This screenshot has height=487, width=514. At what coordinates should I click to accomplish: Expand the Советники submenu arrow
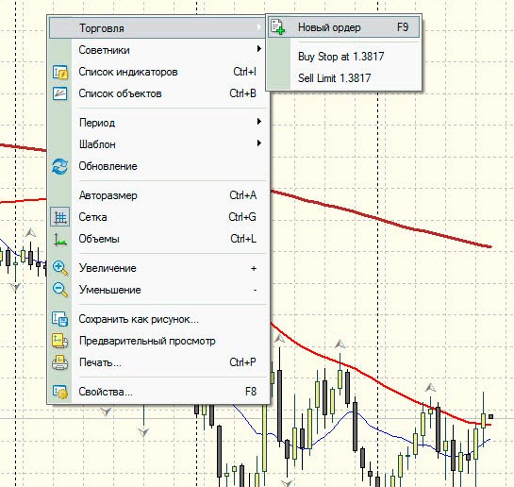click(259, 49)
